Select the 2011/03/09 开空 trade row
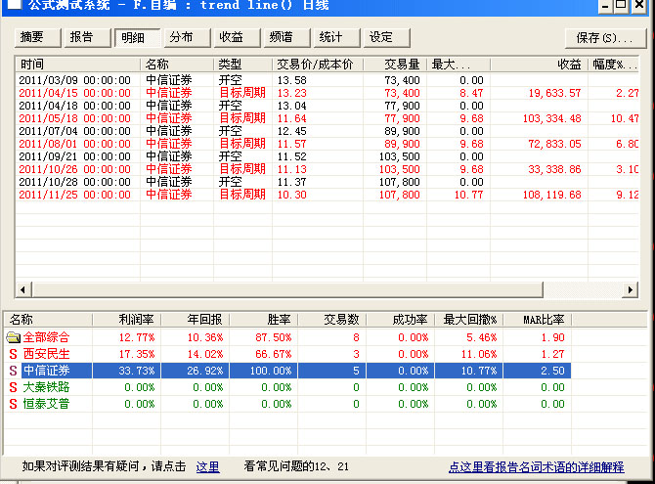Viewport: 655px width, 484px height. click(327, 80)
